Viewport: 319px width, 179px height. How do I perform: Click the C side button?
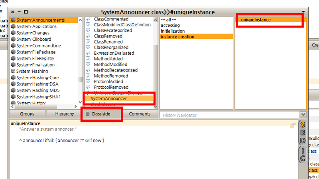[x=302, y=159]
